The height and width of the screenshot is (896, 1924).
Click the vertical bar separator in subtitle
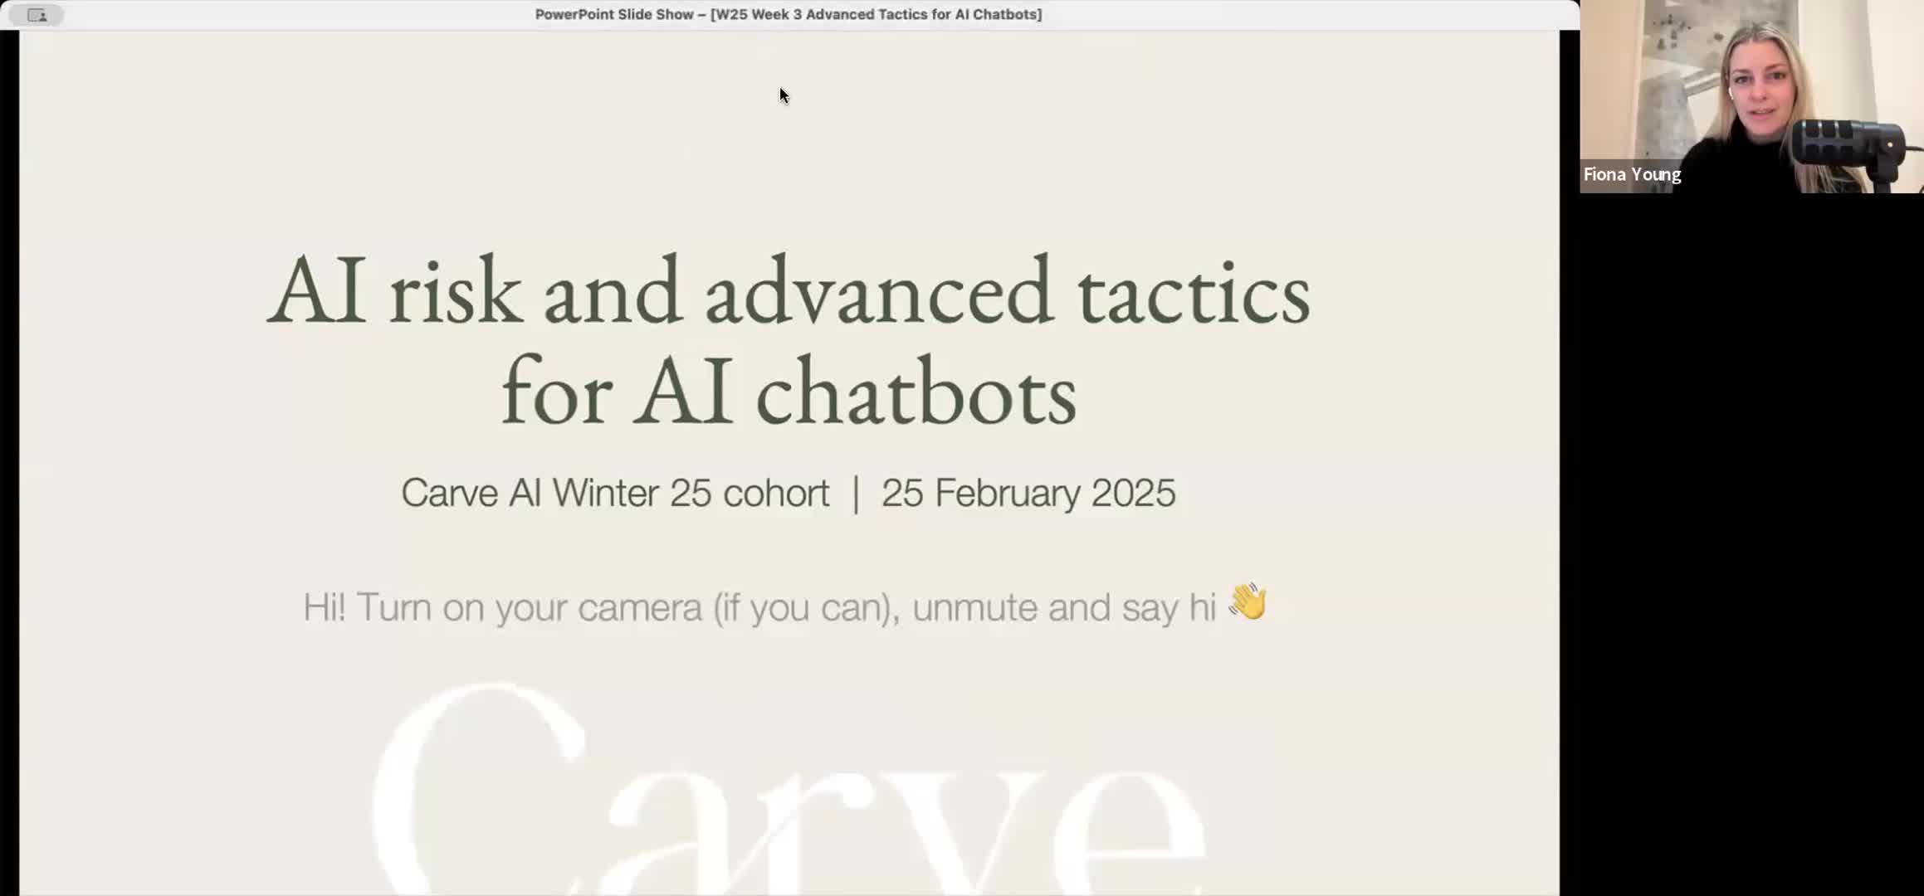[856, 493]
